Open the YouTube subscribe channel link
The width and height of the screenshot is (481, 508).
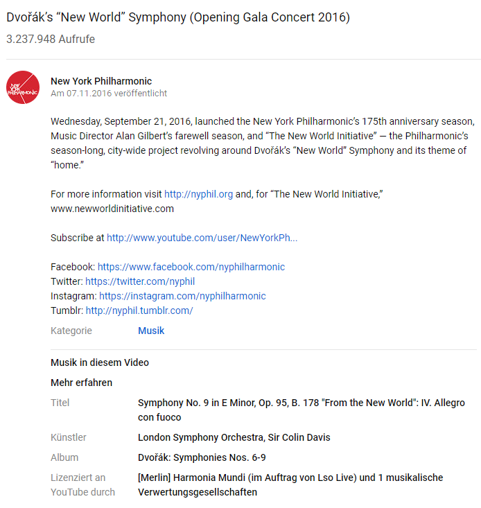(x=202, y=238)
